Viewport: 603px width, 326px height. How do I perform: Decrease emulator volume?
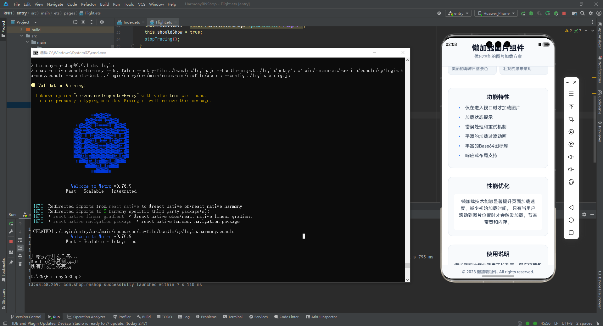571,169
